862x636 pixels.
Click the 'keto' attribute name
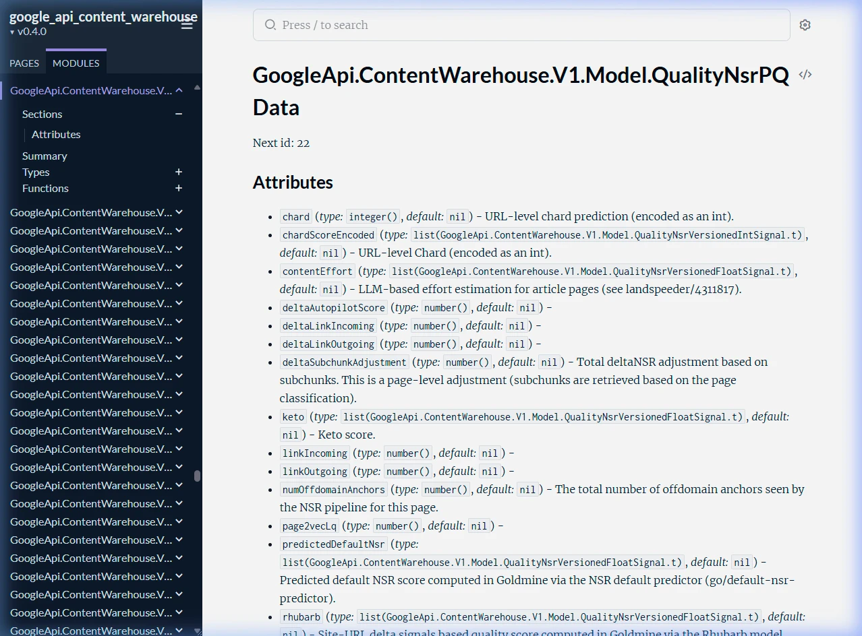pos(293,416)
